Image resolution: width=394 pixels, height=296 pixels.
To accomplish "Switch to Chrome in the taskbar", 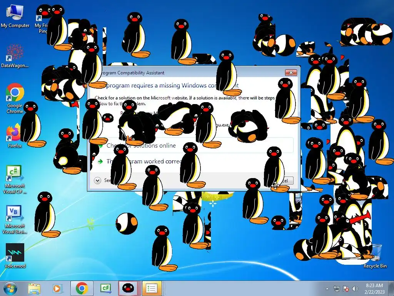I will (x=82, y=288).
